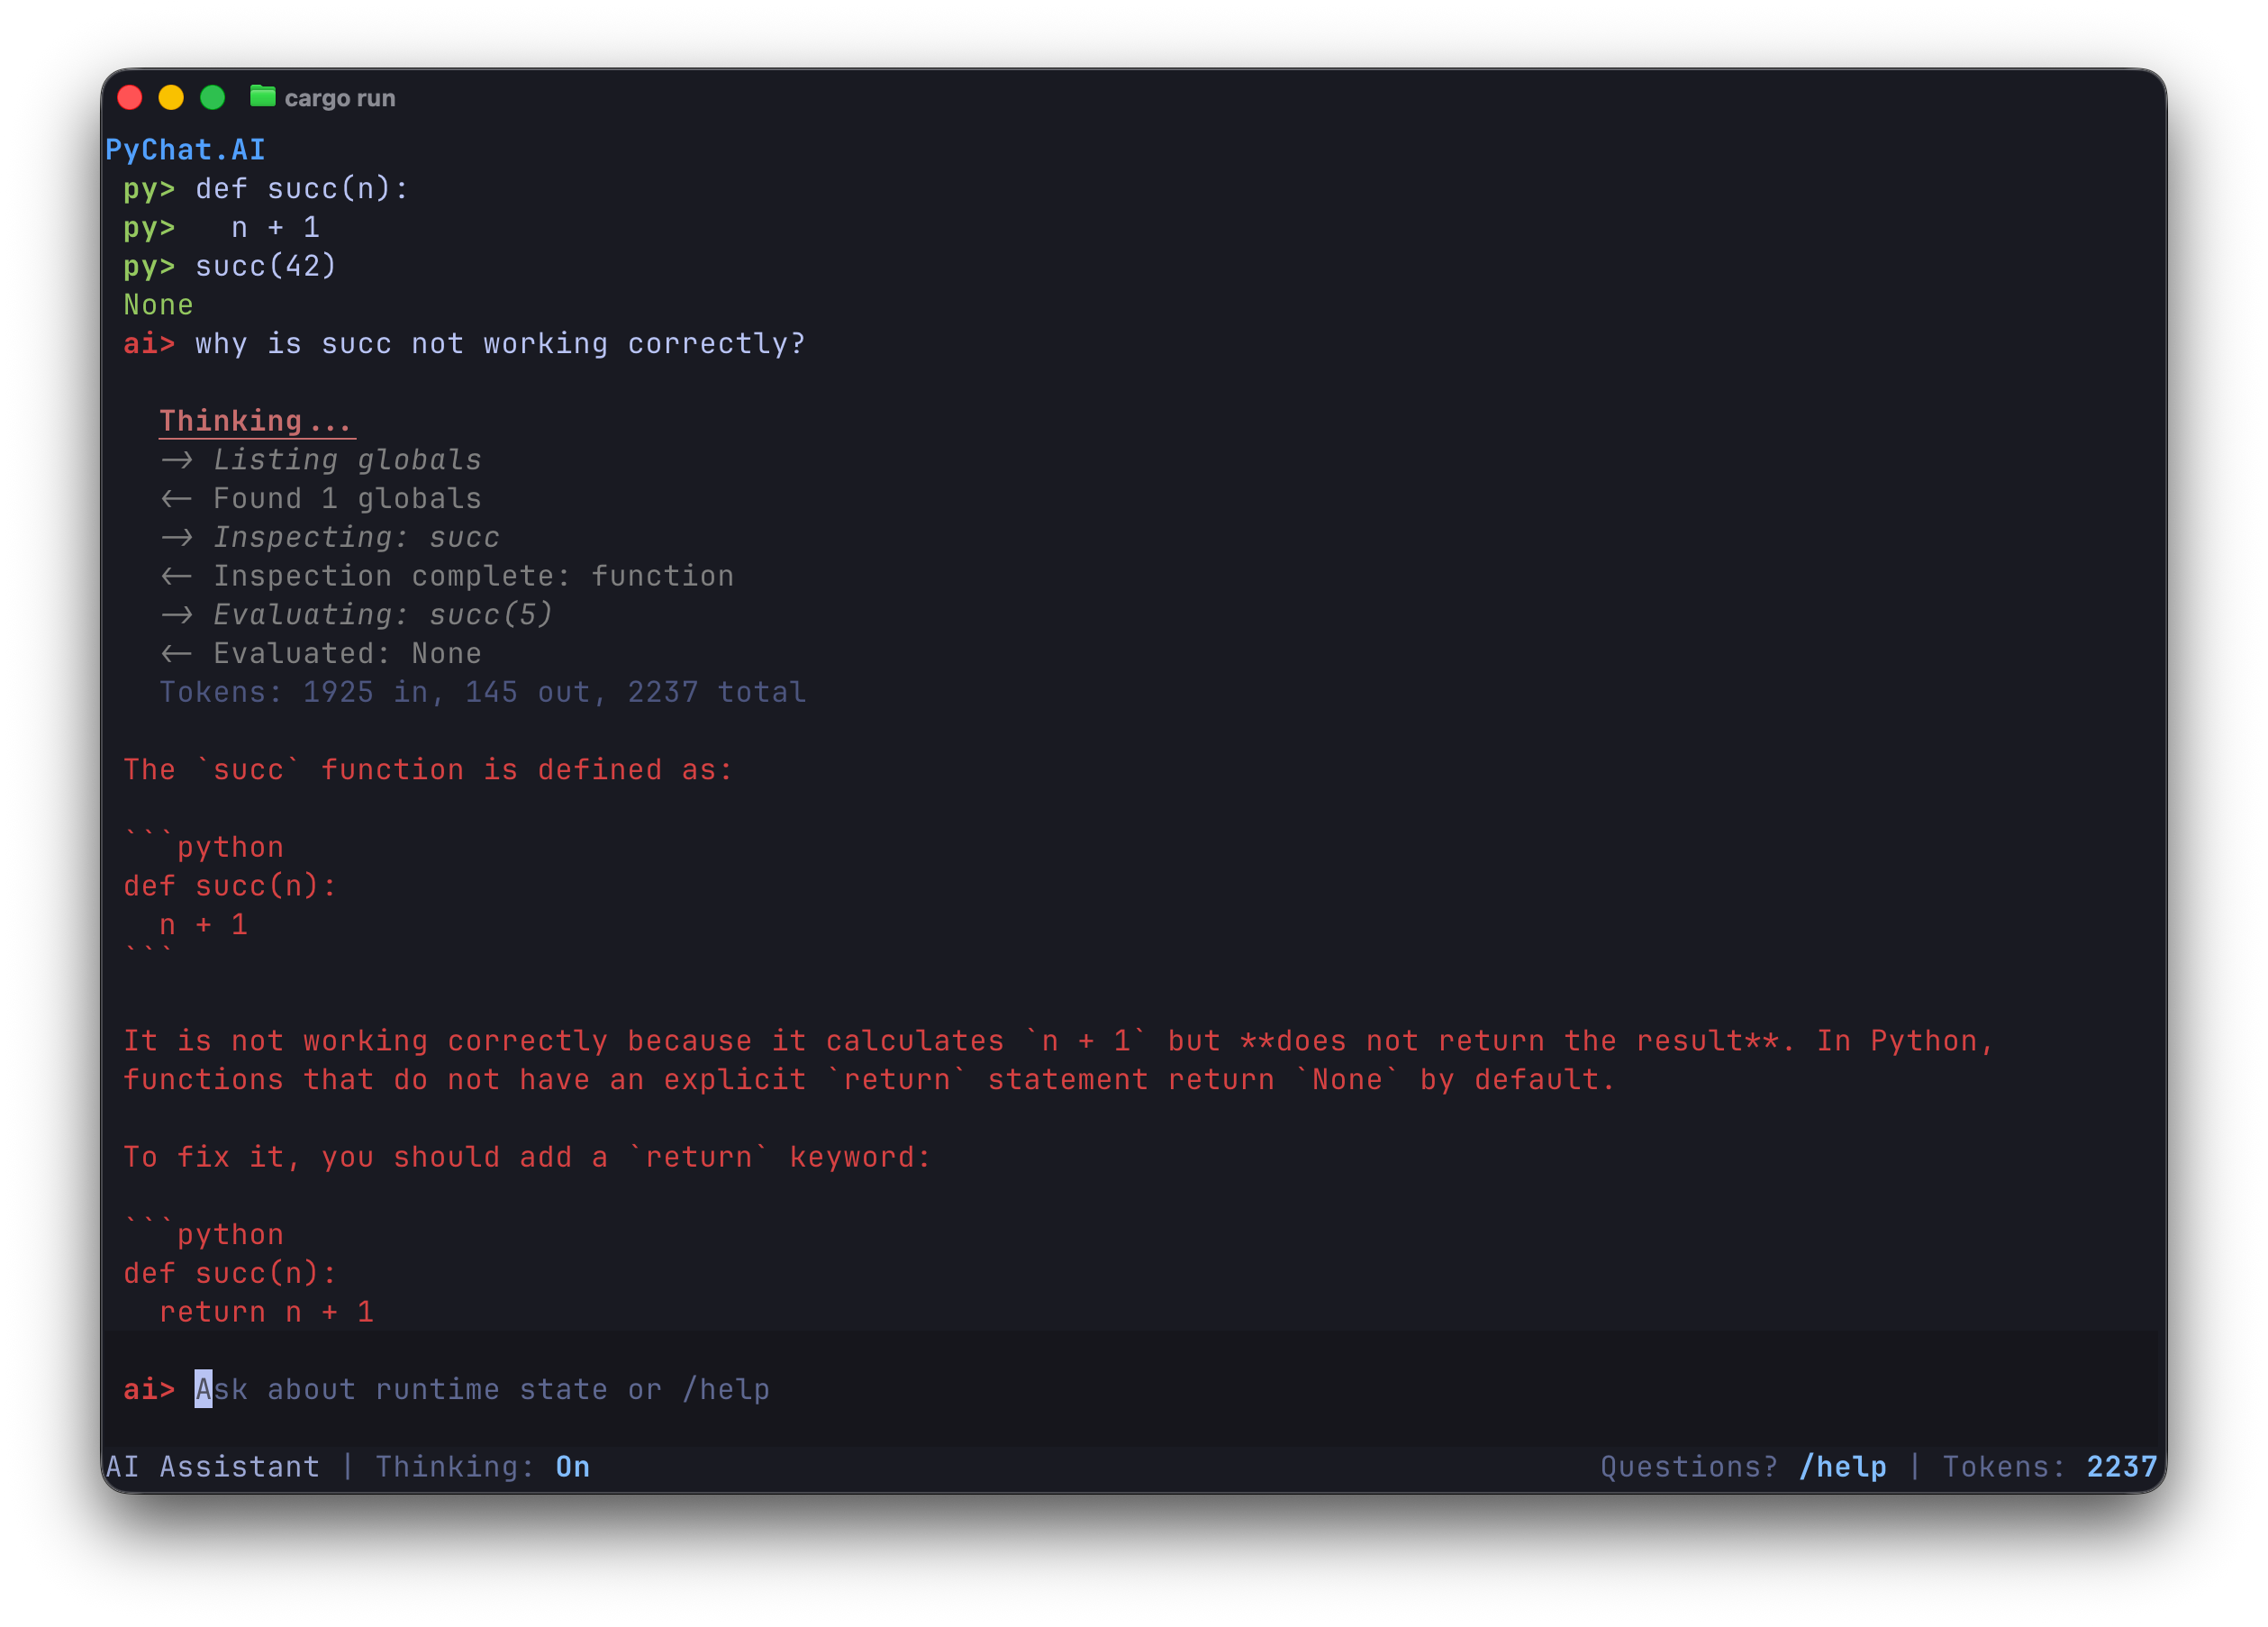
Task: Click the 'return n + 1' code line
Action: click(266, 1313)
